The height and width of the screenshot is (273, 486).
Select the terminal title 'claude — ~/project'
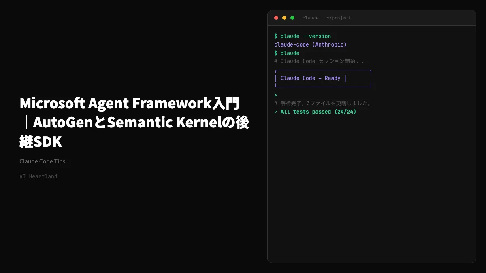[x=326, y=18]
